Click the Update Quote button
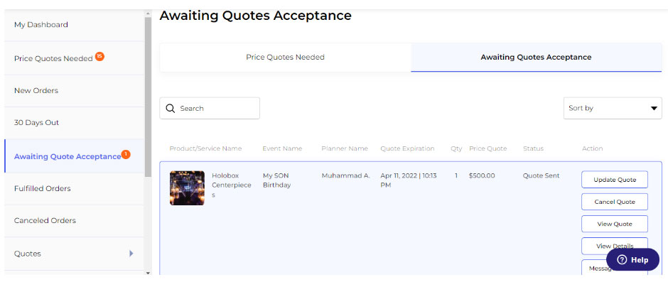 click(614, 180)
